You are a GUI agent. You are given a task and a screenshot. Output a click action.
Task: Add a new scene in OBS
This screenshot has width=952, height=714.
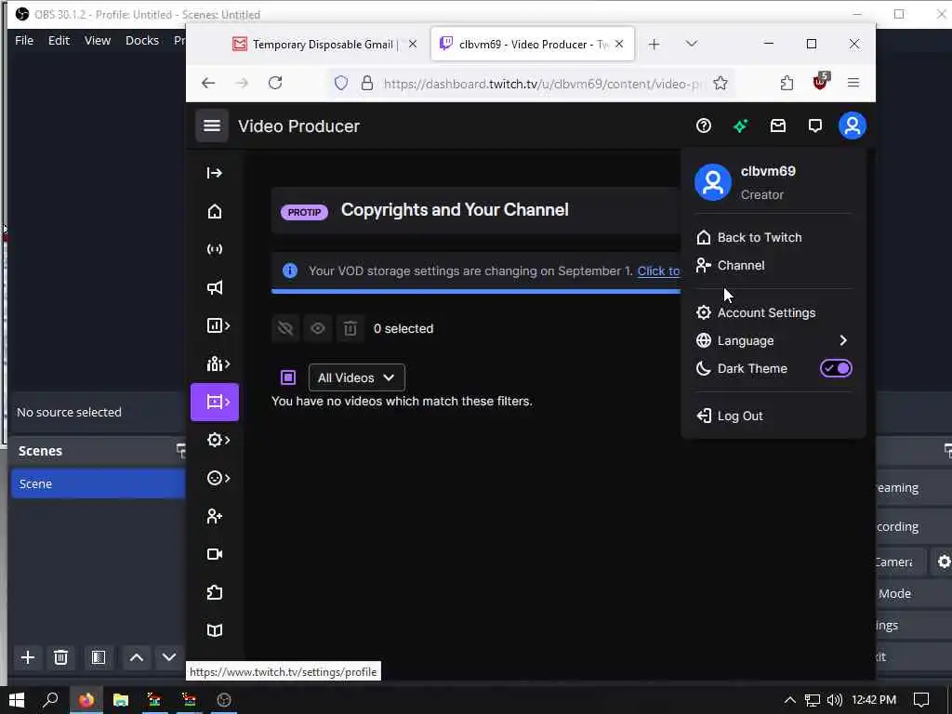[x=27, y=657]
